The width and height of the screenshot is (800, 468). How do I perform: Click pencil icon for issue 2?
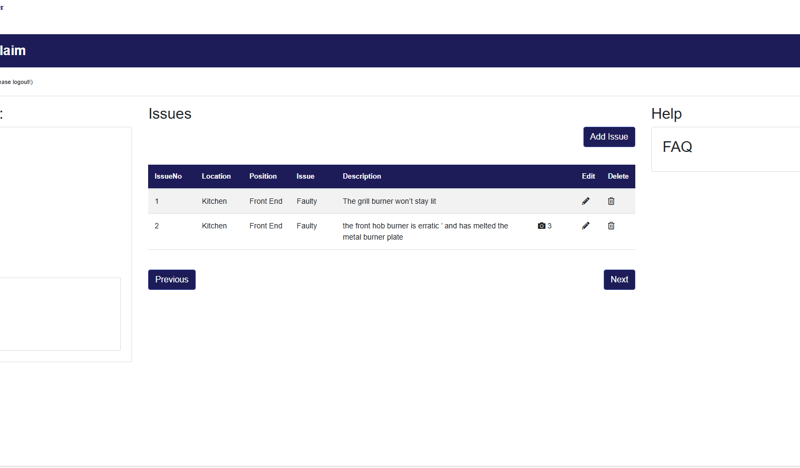pyautogui.click(x=586, y=226)
